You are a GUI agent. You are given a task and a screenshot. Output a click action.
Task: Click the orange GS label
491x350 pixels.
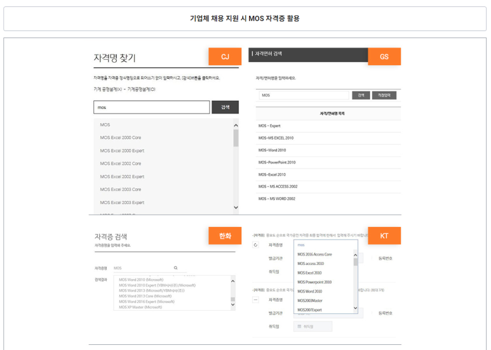tap(384, 56)
